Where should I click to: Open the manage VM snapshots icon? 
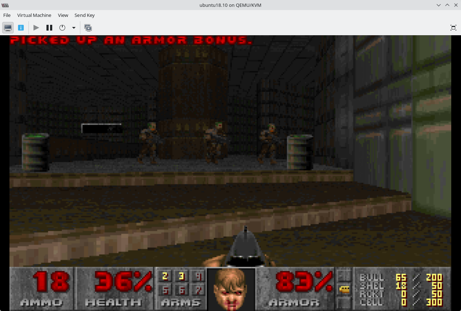coord(88,28)
